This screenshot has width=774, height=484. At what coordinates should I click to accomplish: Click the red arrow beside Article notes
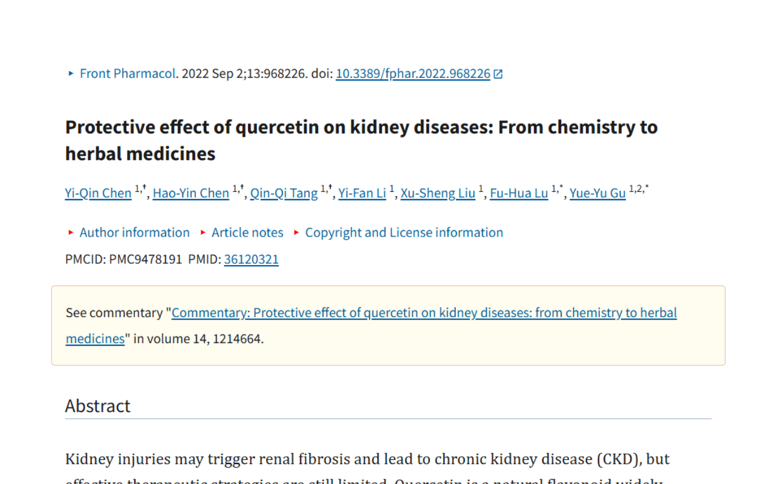[x=202, y=232]
